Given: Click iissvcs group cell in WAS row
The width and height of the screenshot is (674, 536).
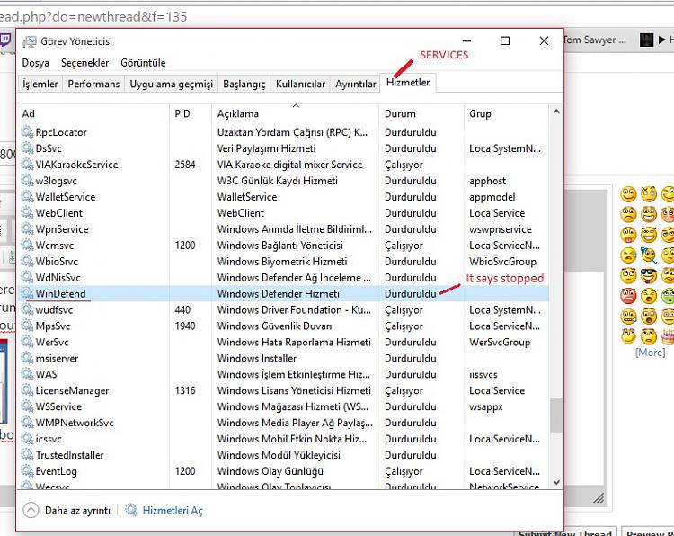Looking at the screenshot, I should click(483, 374).
